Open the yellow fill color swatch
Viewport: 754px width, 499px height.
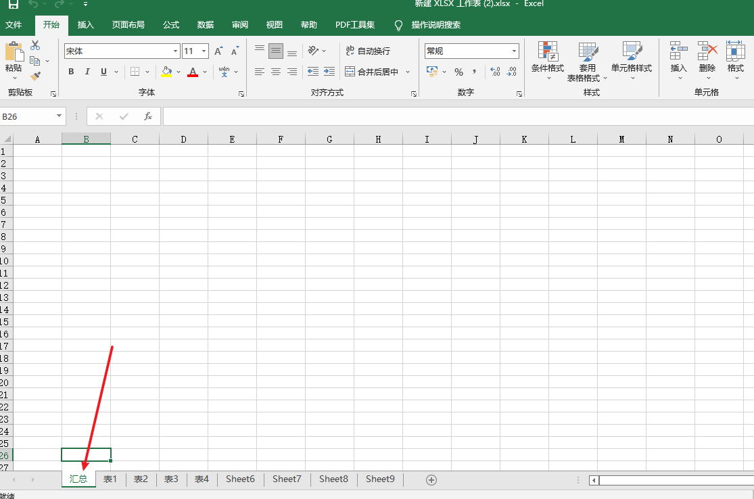tap(168, 71)
